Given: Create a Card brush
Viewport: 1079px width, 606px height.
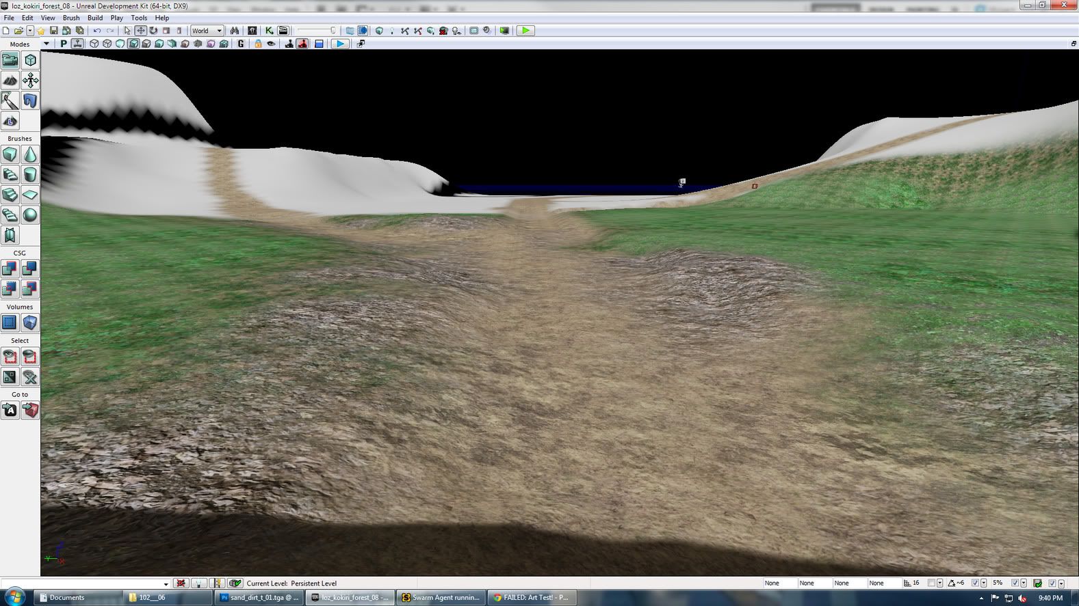Looking at the screenshot, I should pyautogui.click(x=10, y=236).
